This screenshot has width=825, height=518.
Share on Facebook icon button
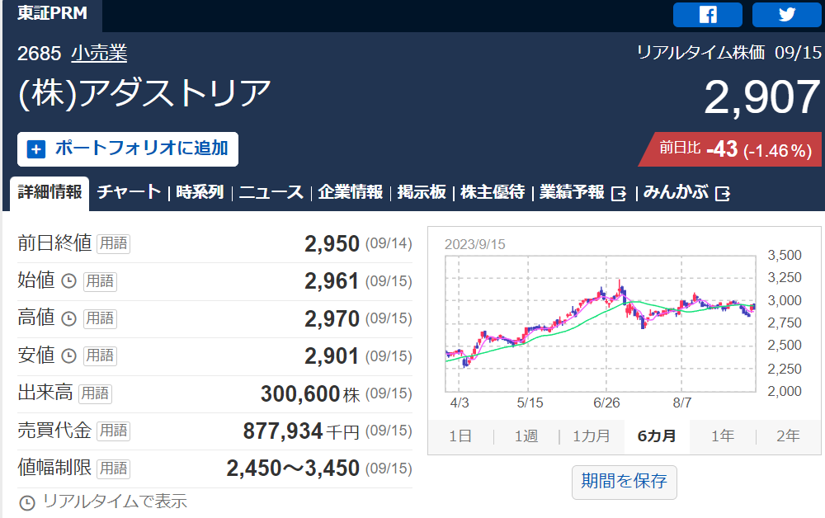(708, 14)
